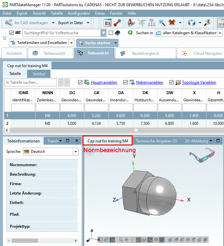Switch to the Teileauswahl tab
224x246 pixels.
[x=50, y=53]
